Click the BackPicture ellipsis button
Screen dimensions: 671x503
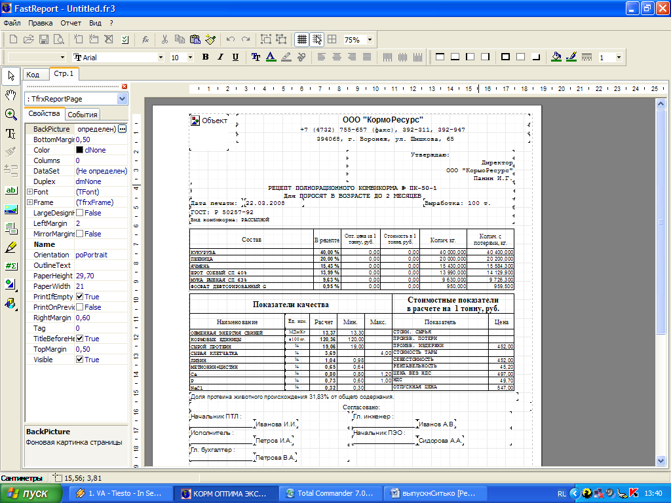pos(122,129)
